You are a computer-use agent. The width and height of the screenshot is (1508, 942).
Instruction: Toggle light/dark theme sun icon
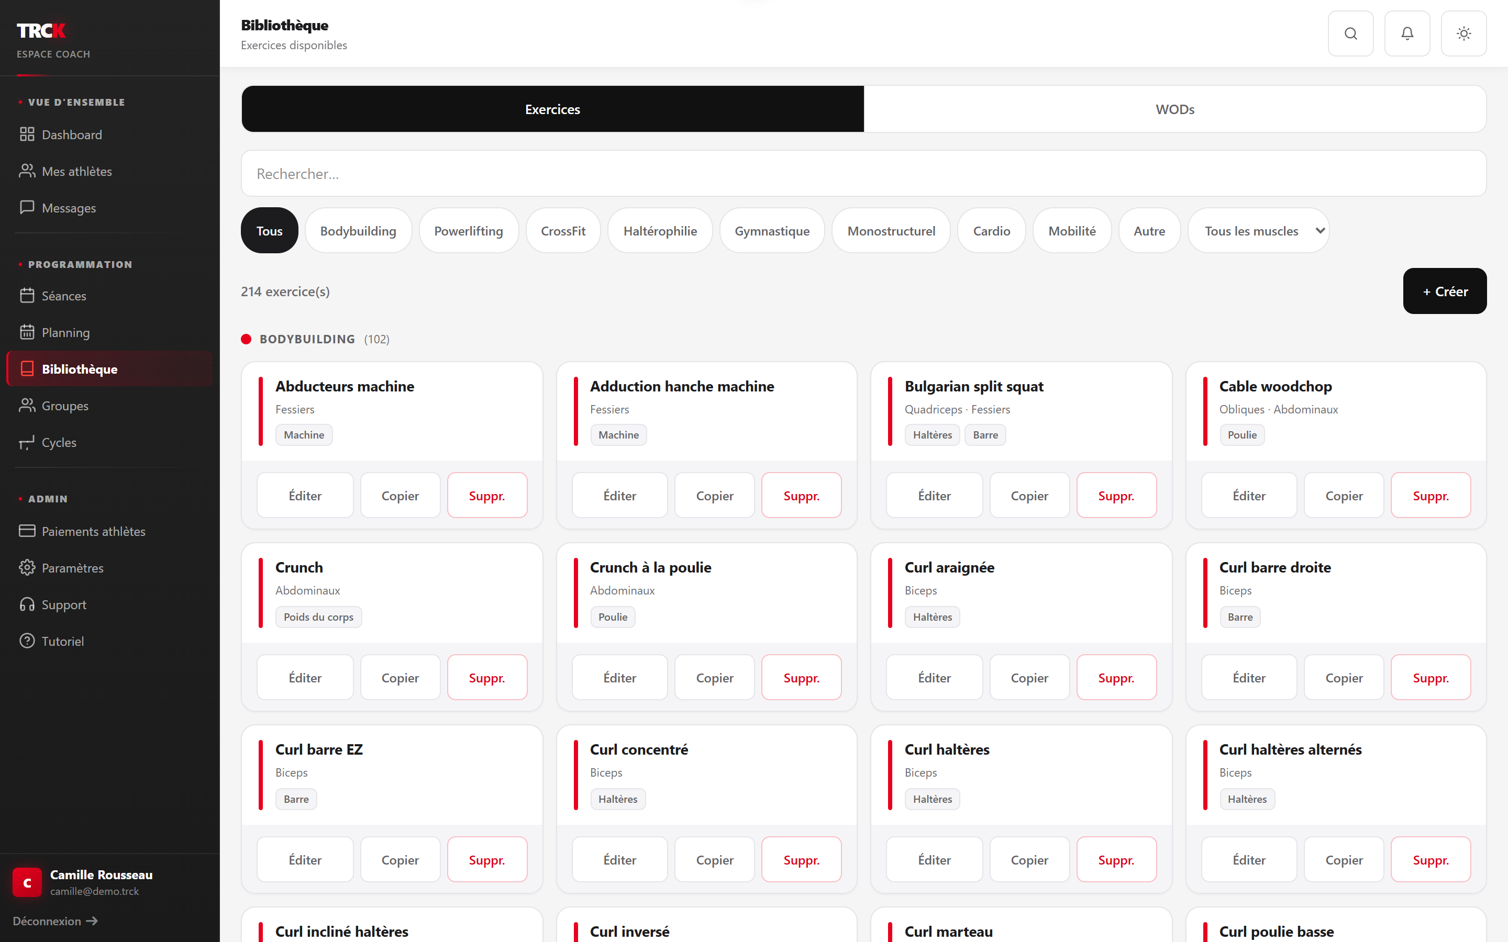coord(1464,33)
